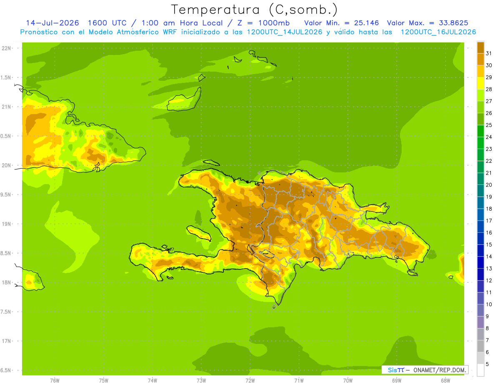500x386 pixels.
Task: Click the "20N" latitude label
Action: (x=6, y=165)
